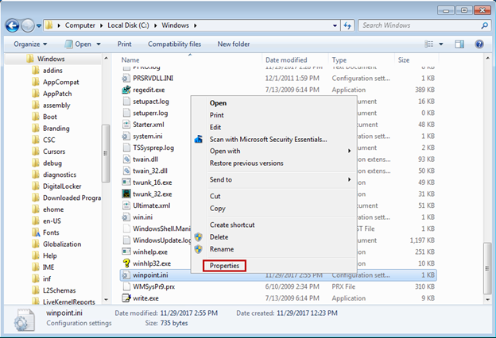Select the Starter.xml file icon

coord(126,125)
